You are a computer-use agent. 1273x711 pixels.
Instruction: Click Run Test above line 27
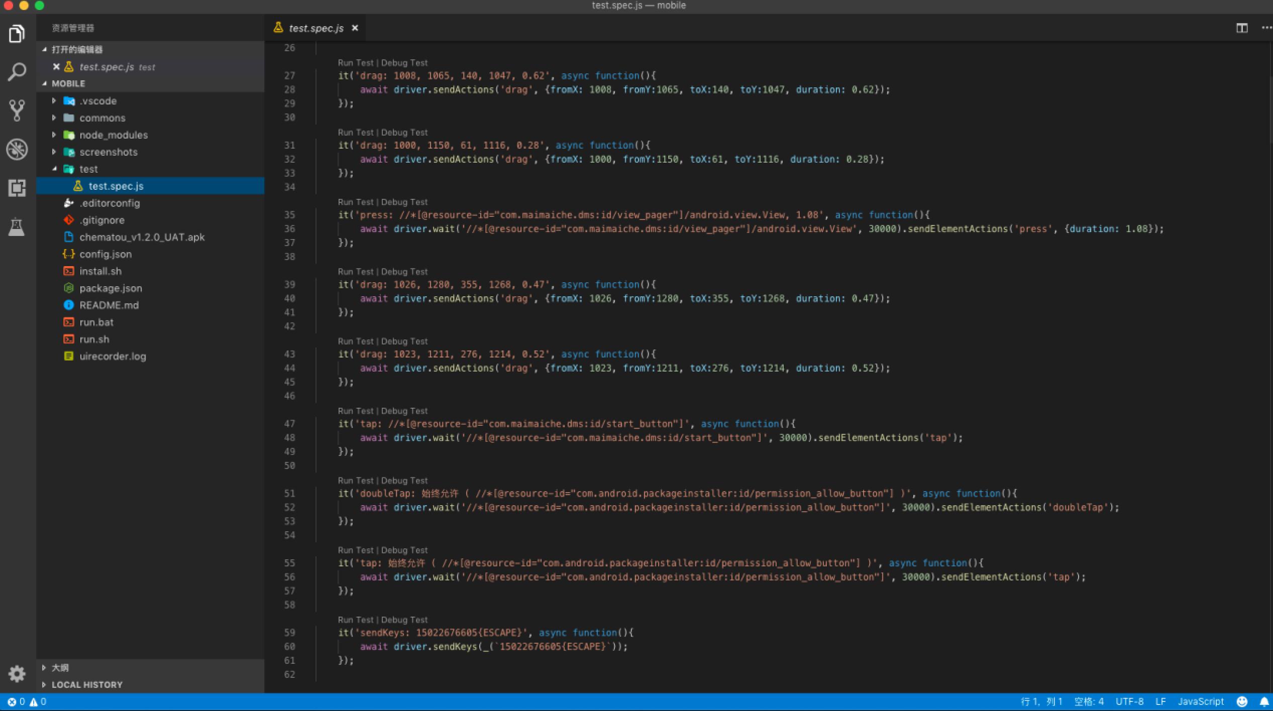point(356,63)
